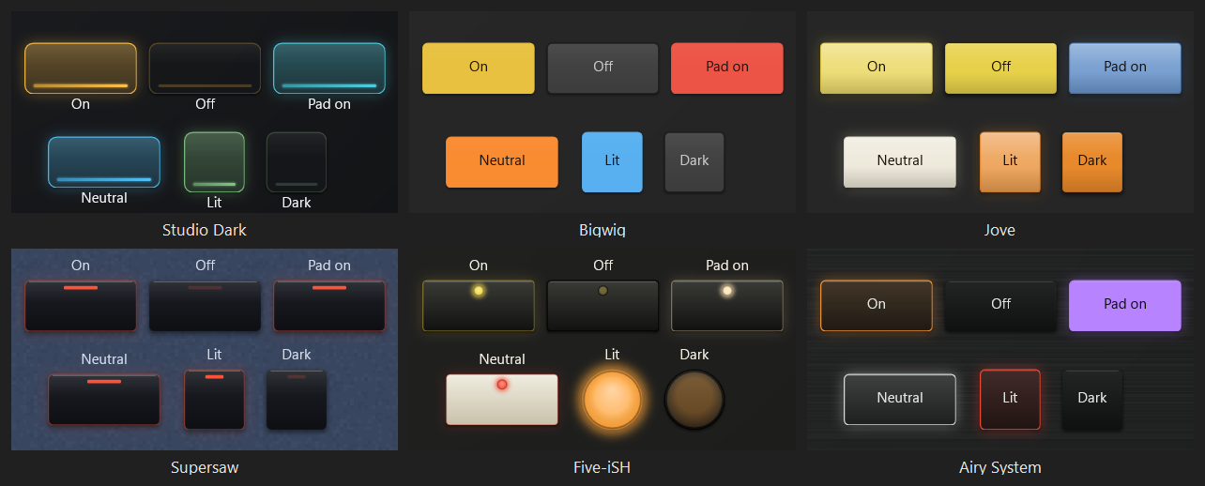1205x486 pixels.
Task: Select the Studio Dark theme label
Action: [x=205, y=230]
